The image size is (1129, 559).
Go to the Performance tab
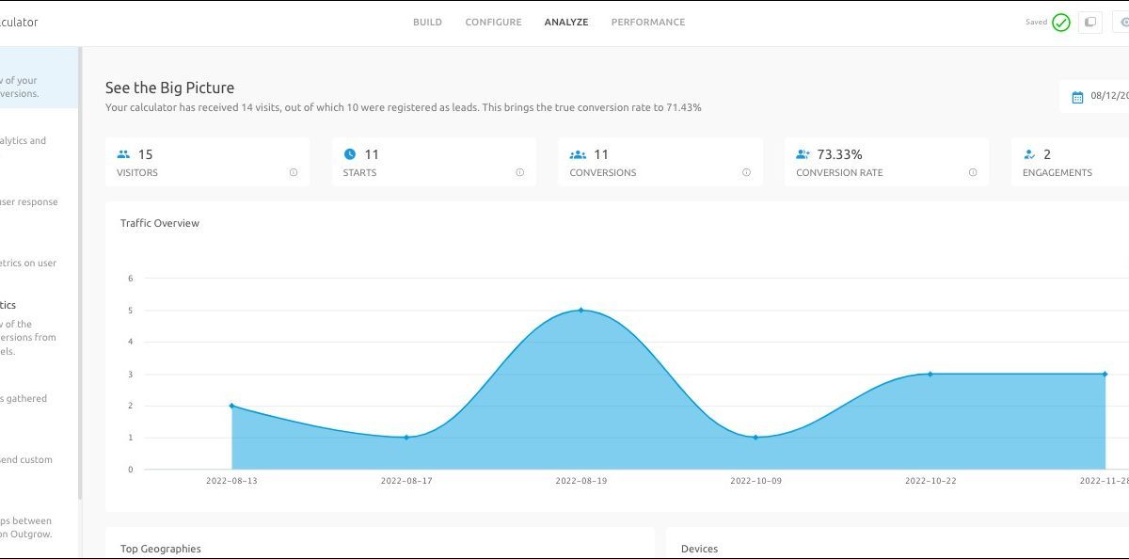point(648,23)
